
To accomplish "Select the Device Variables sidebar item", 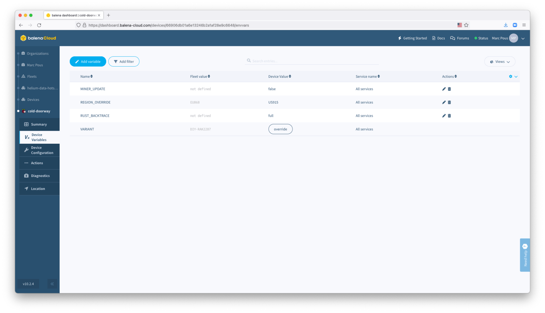I will [39, 137].
